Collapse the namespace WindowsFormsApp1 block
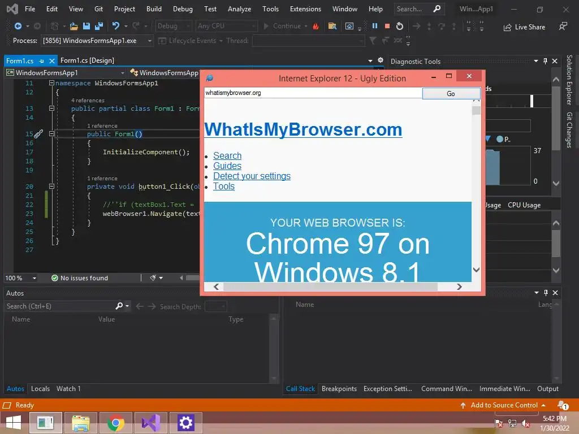 [x=51, y=83]
